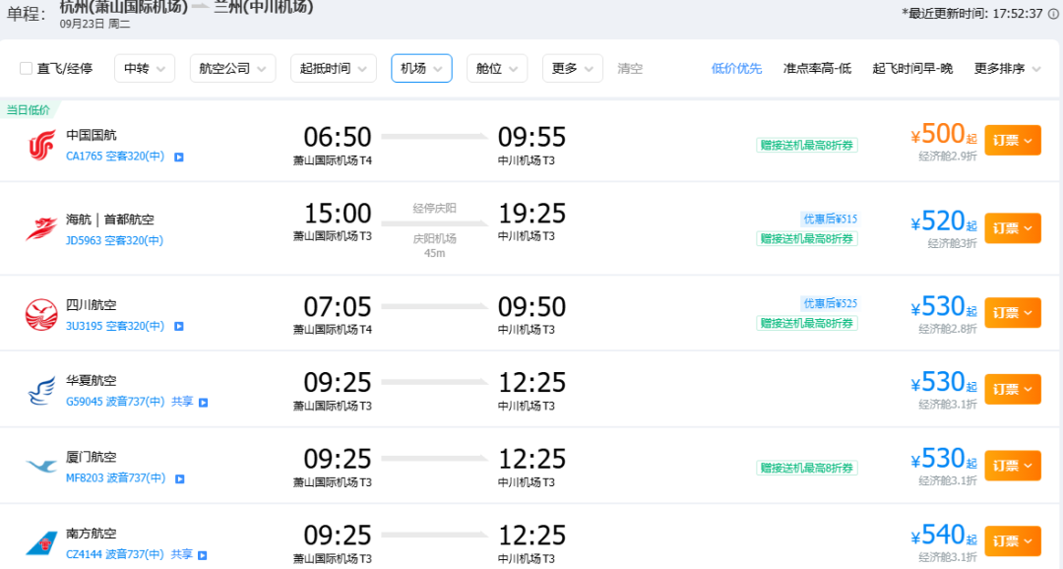
Task: Open the 起抵时间 filter dropdown
Action: pyautogui.click(x=334, y=69)
